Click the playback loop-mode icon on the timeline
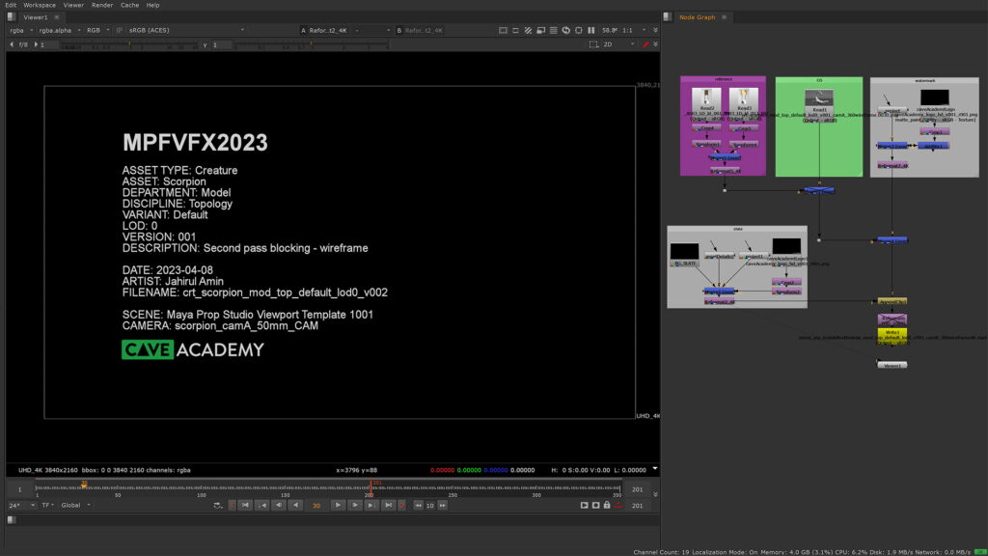This screenshot has width=988, height=556. click(x=216, y=505)
